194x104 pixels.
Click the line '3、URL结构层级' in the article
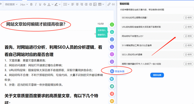[x=49, y=70]
